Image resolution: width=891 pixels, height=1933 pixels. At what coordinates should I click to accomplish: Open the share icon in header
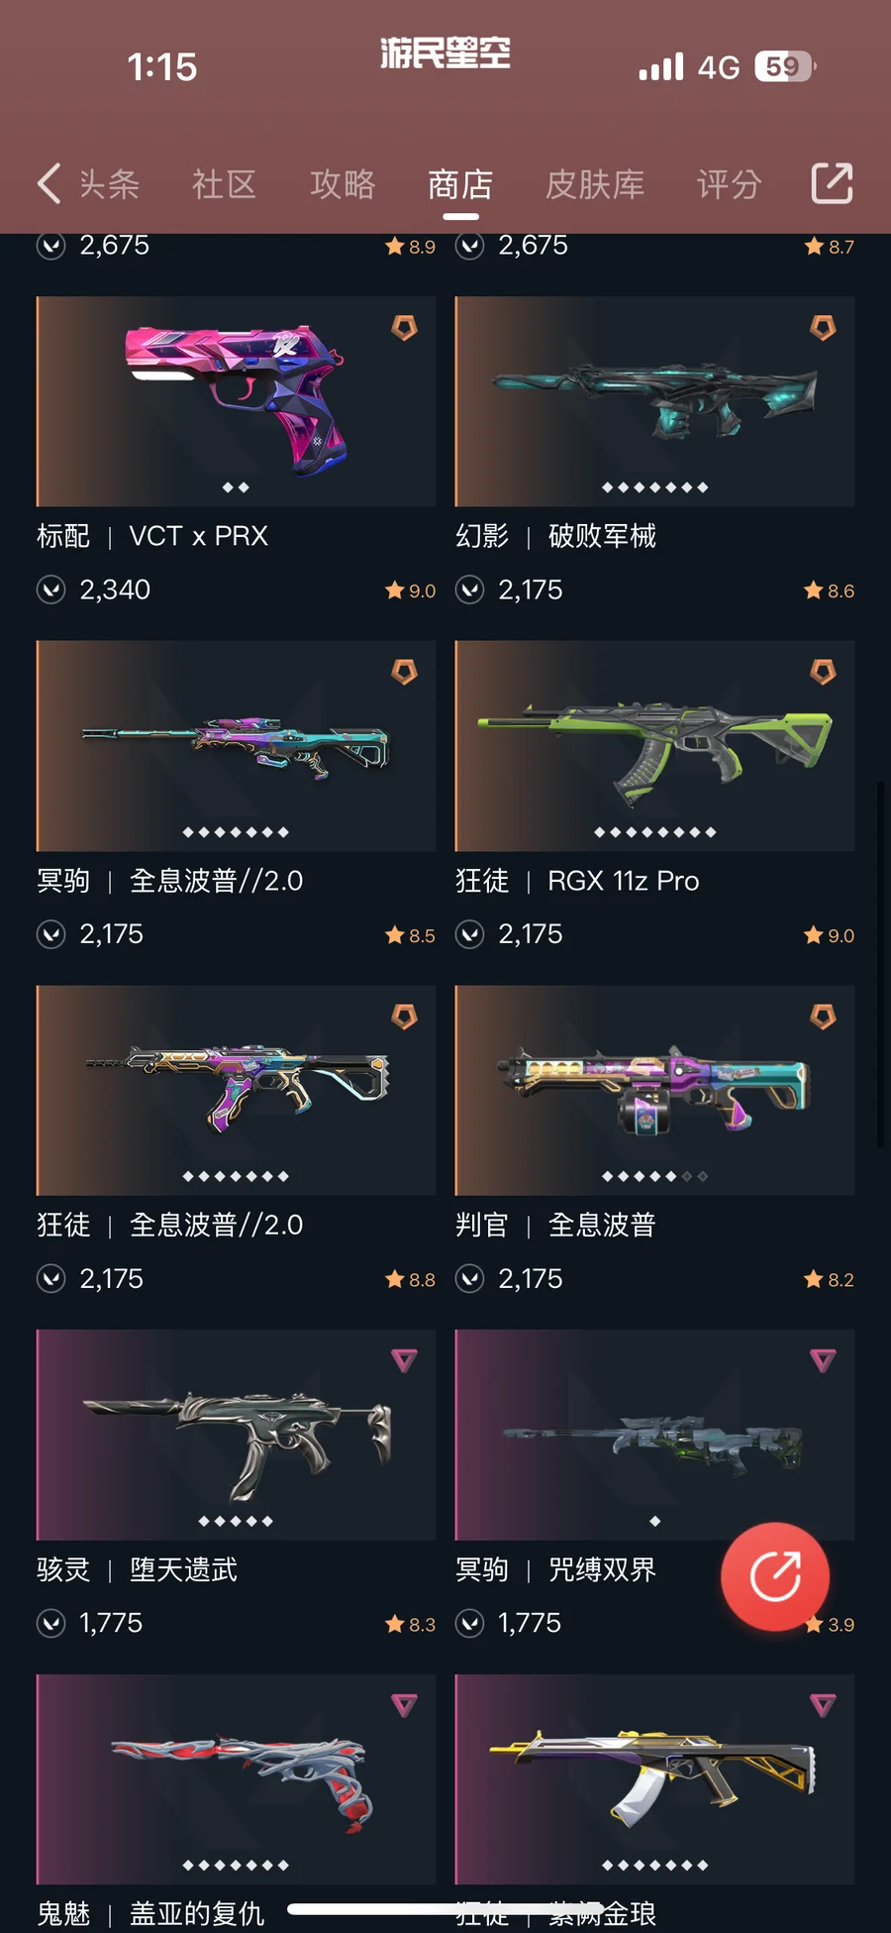coord(832,183)
